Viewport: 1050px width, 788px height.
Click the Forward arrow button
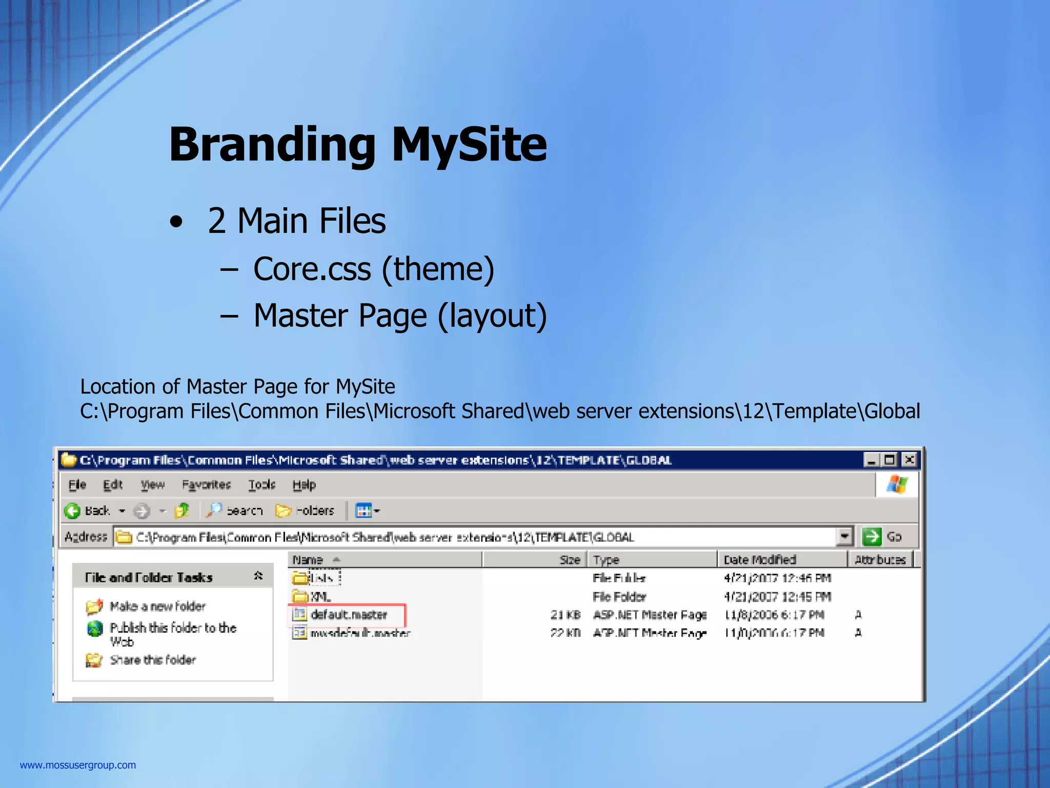coord(142,510)
